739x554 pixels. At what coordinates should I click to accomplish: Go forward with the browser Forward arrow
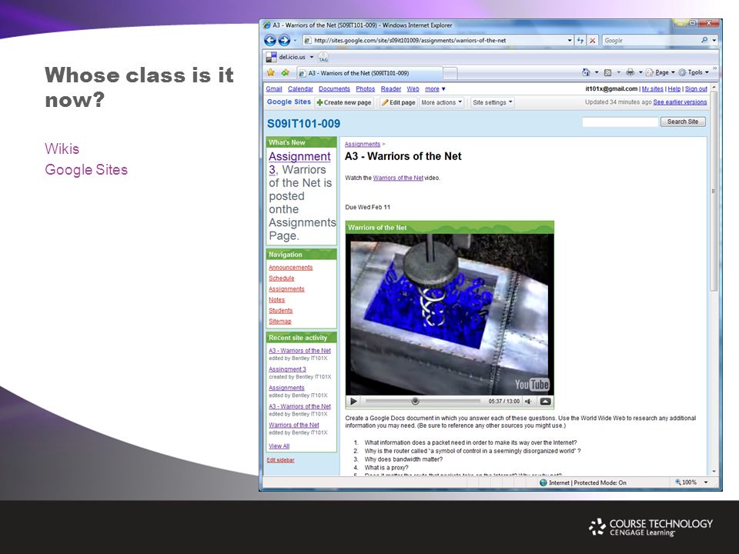[284, 41]
